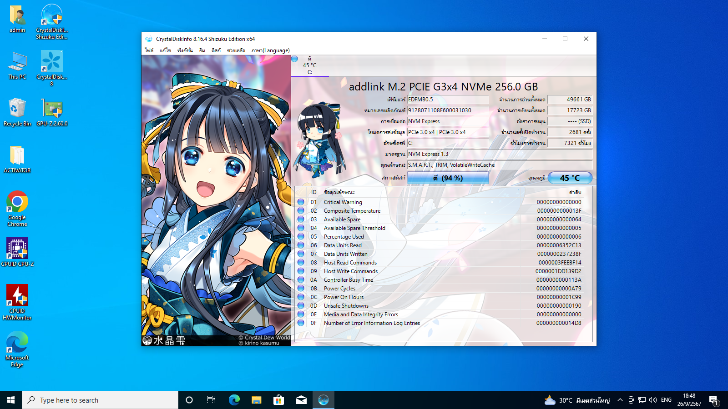Select the Unsafe Shutdowns attribute text
Image resolution: width=728 pixels, height=409 pixels.
pyautogui.click(x=346, y=306)
